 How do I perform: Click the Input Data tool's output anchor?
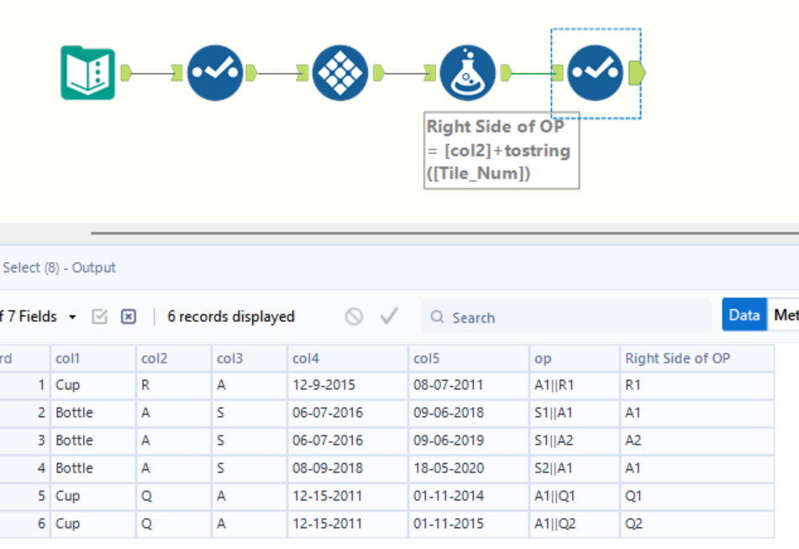(x=126, y=74)
